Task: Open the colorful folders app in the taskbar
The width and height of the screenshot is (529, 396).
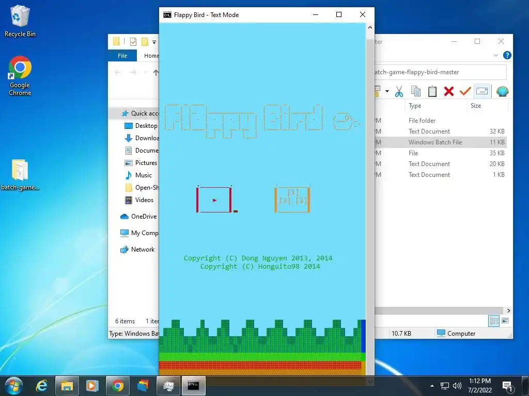Action: click(x=143, y=386)
